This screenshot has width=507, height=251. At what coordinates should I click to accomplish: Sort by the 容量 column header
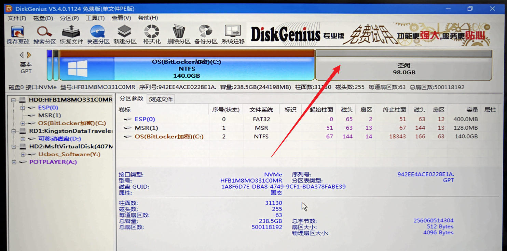tap(464, 110)
